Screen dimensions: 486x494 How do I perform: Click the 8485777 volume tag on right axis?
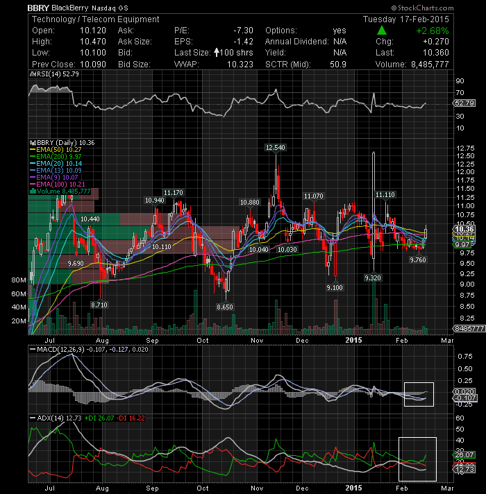click(x=469, y=328)
